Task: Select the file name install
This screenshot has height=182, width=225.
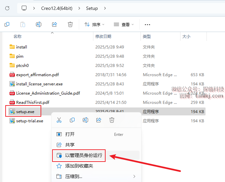Action: tap(21, 47)
